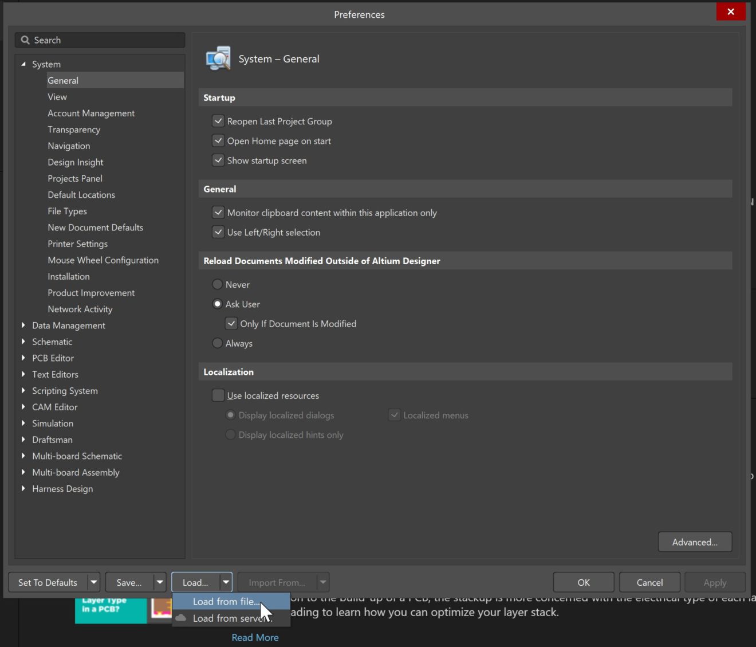This screenshot has width=756, height=647.
Task: Open the Mouse Wheel Configuration settings
Action: [103, 260]
